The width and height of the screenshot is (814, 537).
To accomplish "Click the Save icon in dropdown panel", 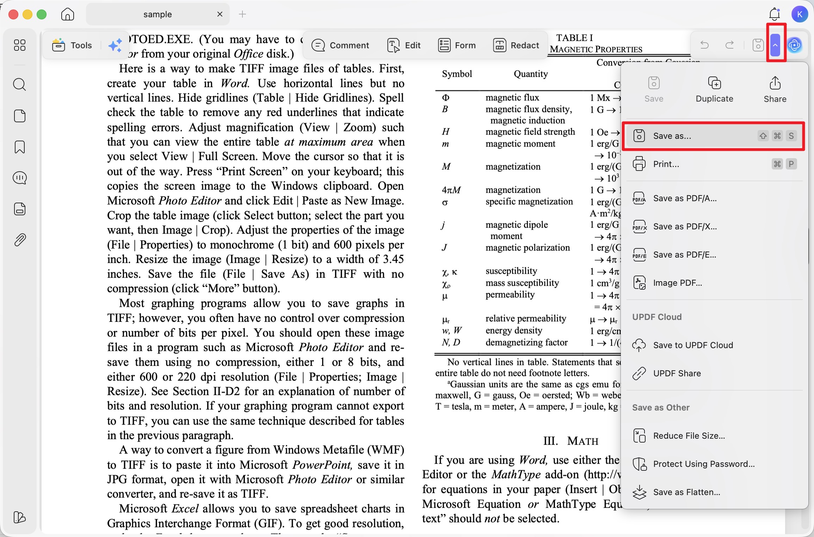I will click(x=654, y=89).
